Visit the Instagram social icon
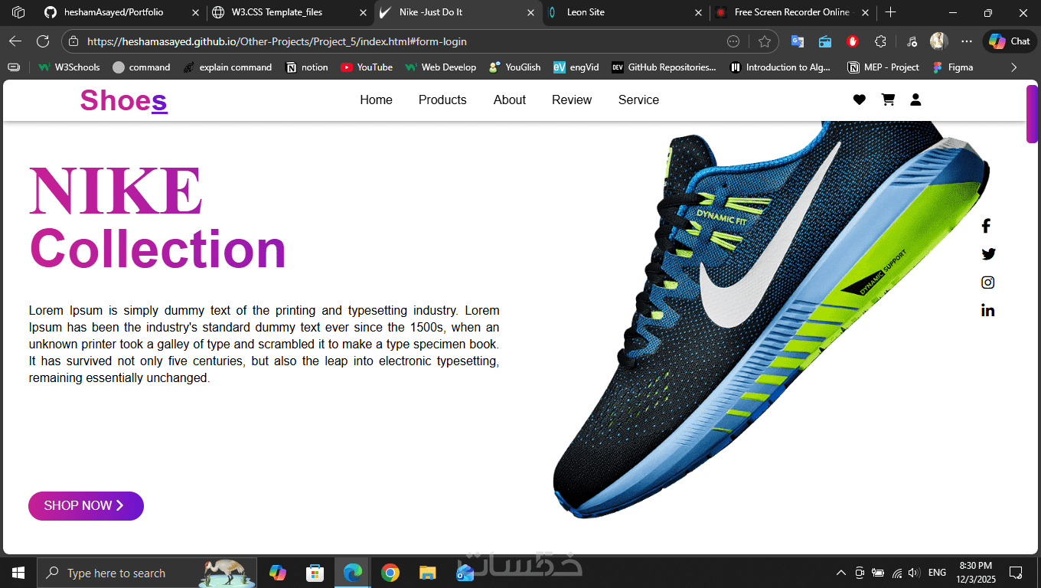 (988, 283)
